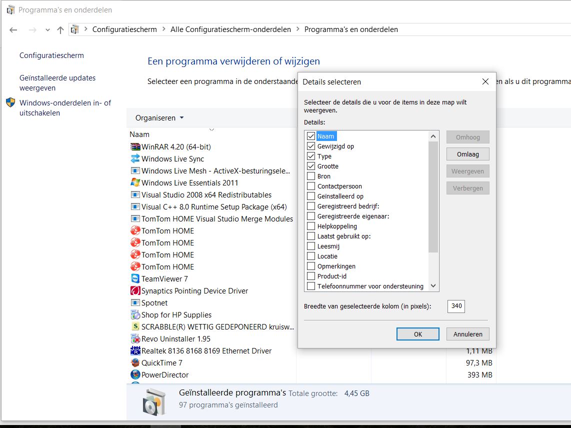Uncheck the Gewijzigd op checkbox
This screenshot has width=571, height=428.
311,146
